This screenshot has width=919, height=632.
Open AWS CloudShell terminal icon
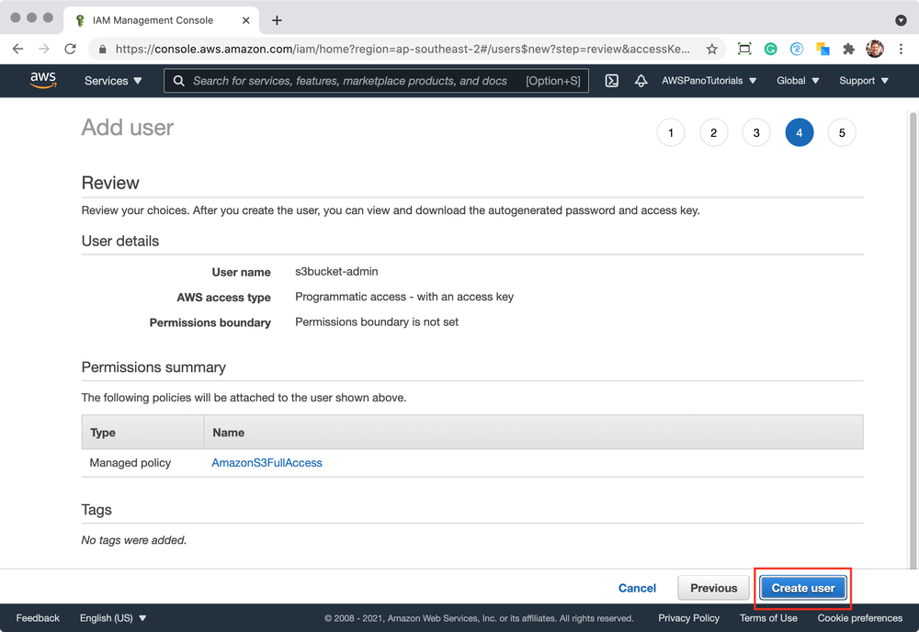point(611,81)
